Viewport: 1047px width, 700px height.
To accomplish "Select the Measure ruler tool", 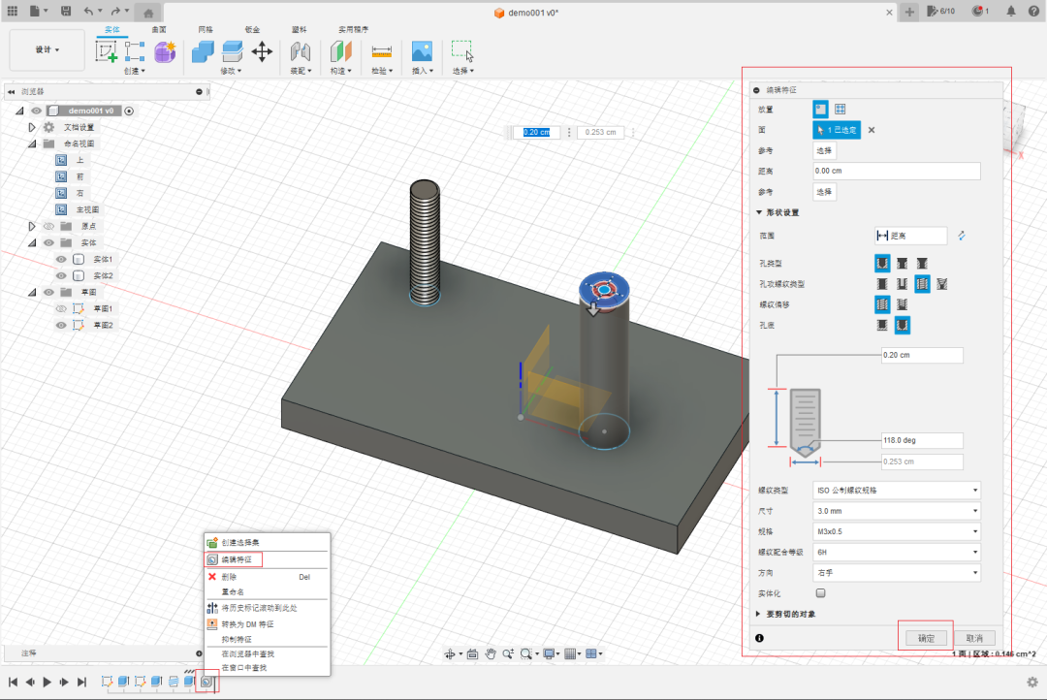I will tap(381, 51).
